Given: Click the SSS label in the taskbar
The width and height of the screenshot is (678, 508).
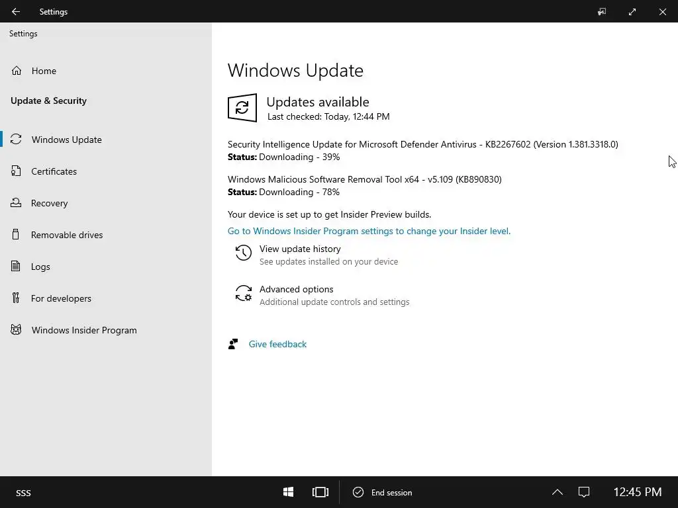Looking at the screenshot, I should click(23, 493).
